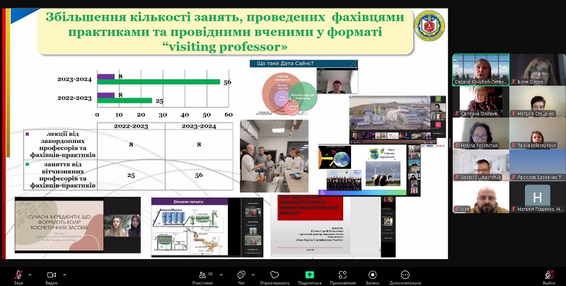
Task: Click 'Сучасні інгредієнти' cosmetics lecture image
Action: click(78, 225)
